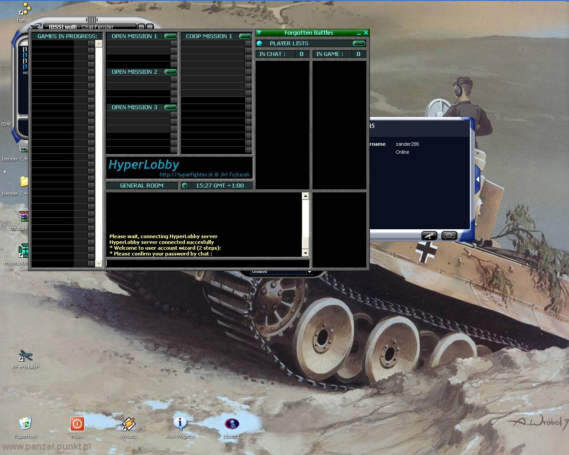Screen dimensions: 569x455
Task: Open the Musik desktop icon
Action: 77,424
